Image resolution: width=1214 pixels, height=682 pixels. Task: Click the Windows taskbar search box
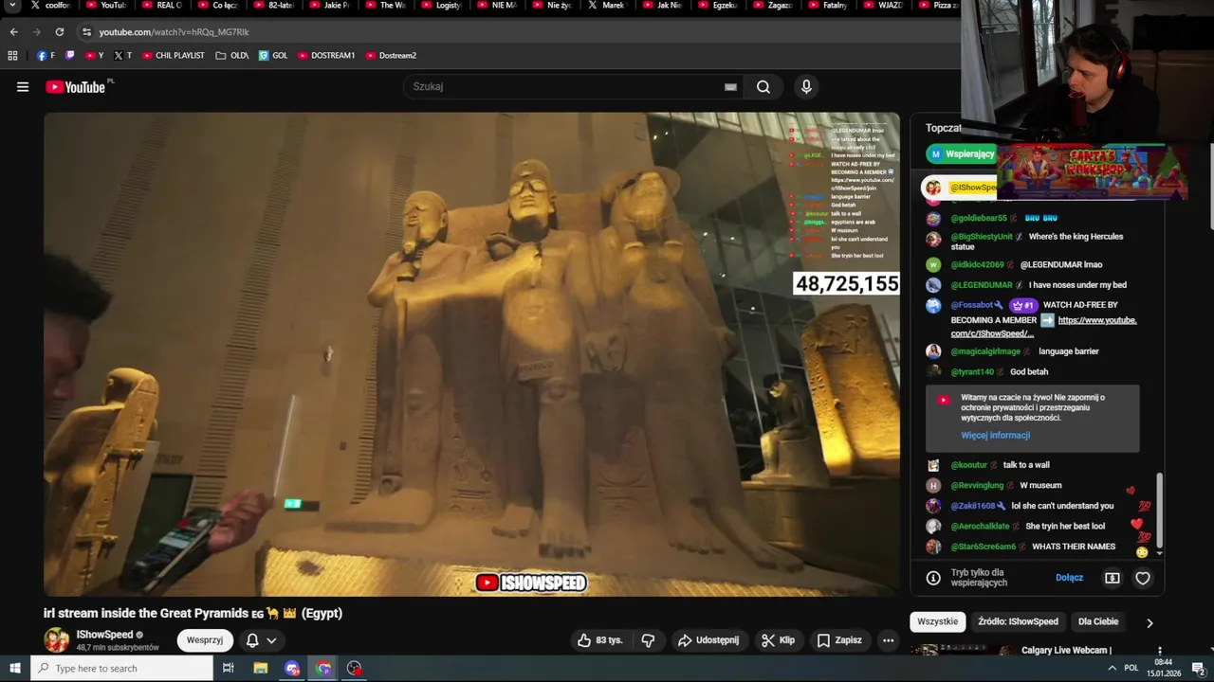[122, 669]
